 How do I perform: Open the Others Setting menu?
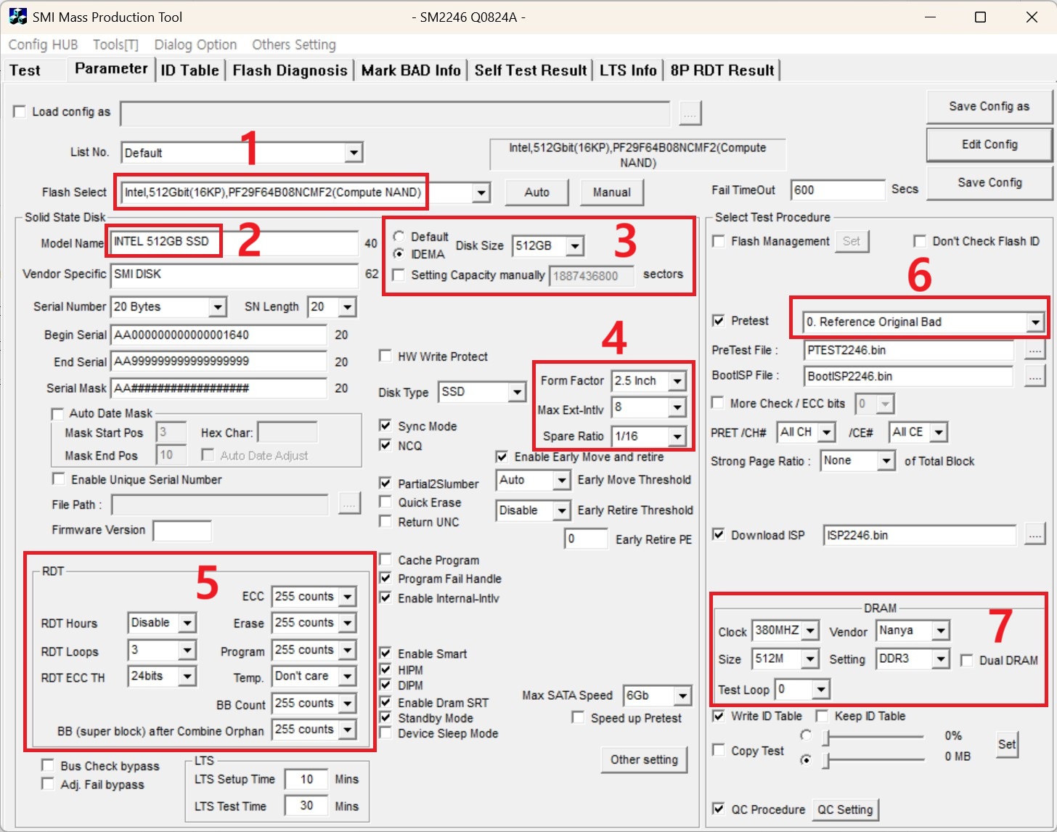click(294, 44)
